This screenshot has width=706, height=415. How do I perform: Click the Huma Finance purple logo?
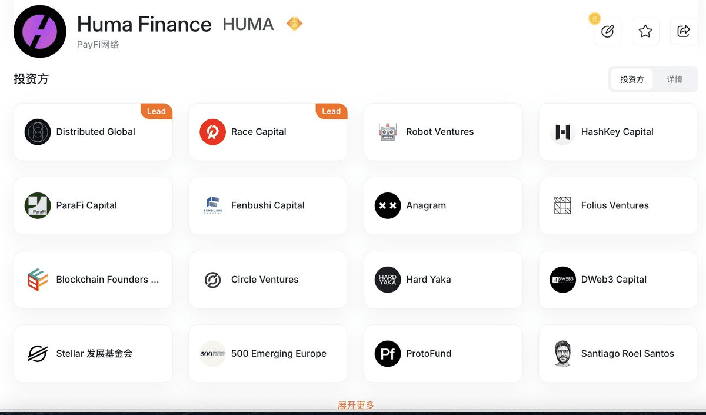[40, 31]
